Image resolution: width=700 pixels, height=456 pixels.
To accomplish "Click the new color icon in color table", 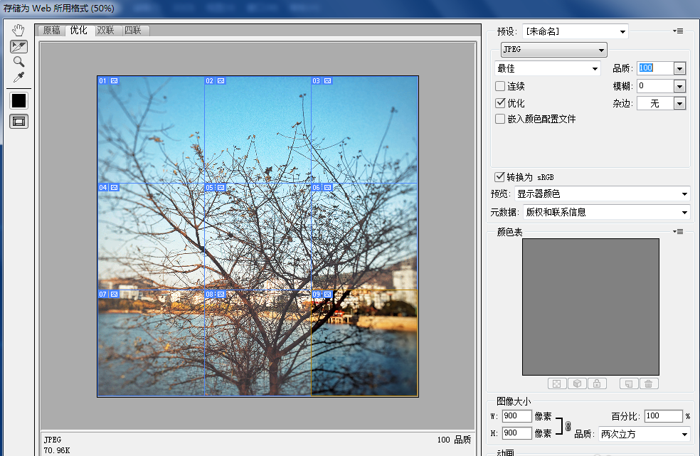I will [x=629, y=383].
